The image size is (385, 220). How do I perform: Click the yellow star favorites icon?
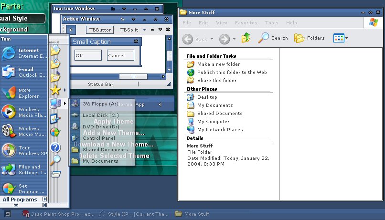[55, 90]
